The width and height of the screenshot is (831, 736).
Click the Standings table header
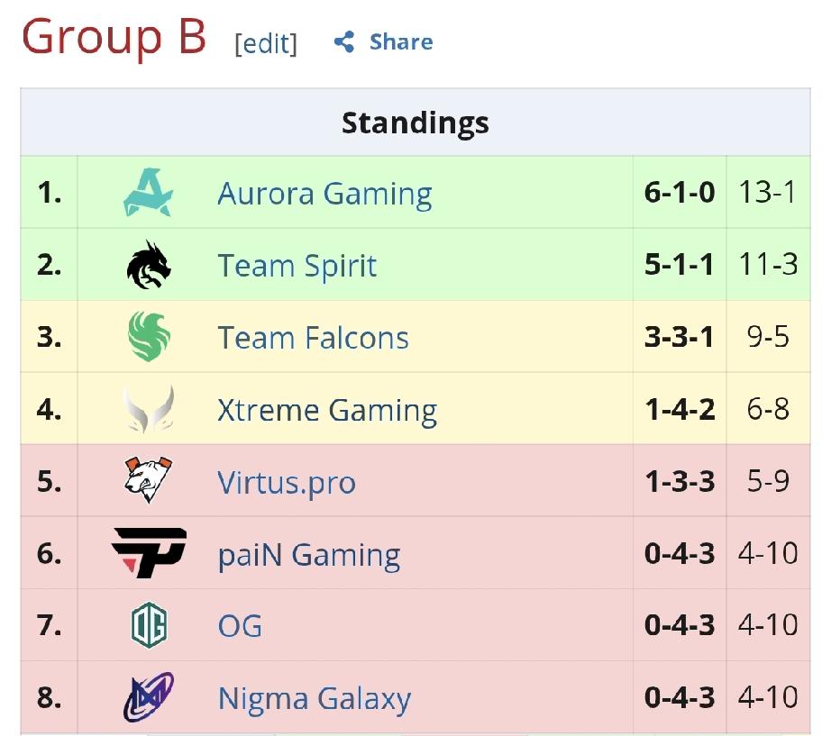click(x=415, y=123)
